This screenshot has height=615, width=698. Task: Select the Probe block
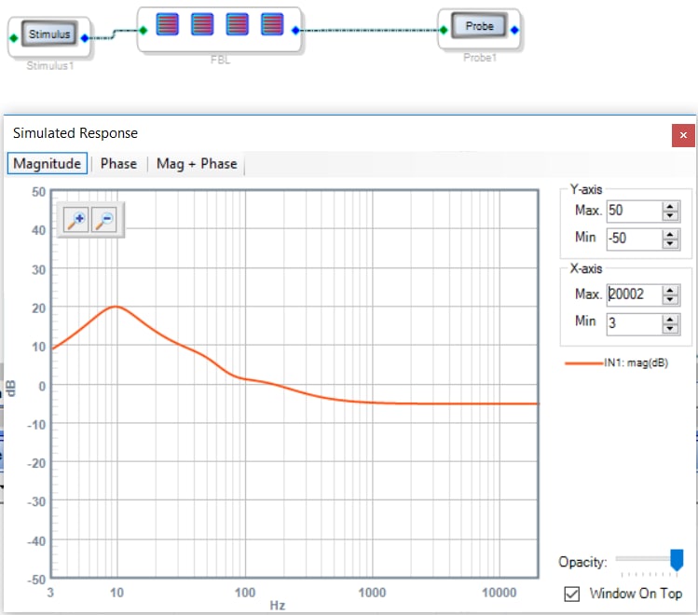479,26
